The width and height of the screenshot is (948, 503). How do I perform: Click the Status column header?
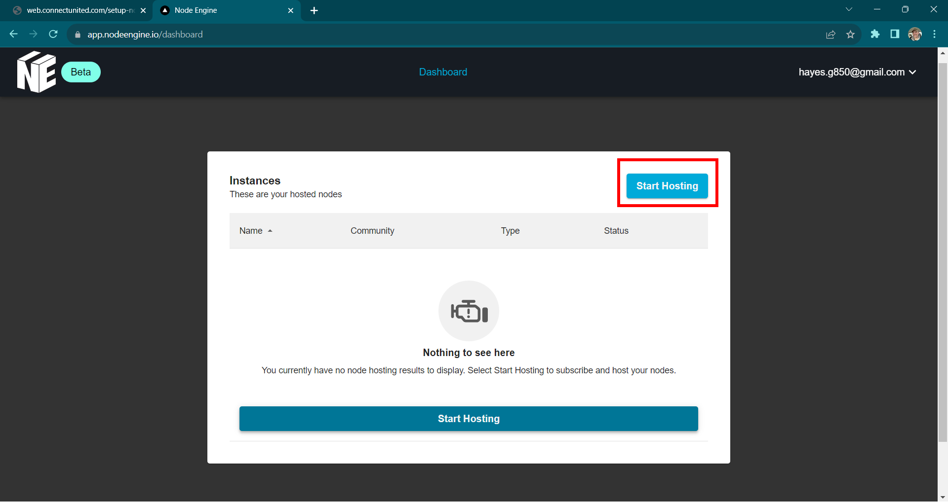point(616,231)
